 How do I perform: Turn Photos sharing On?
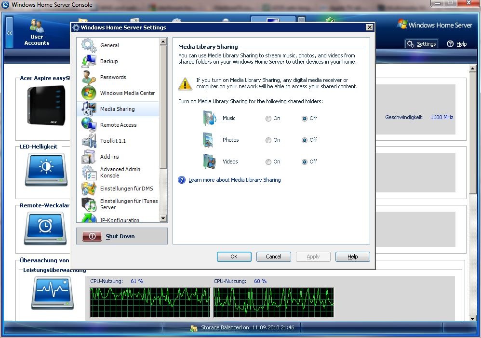[x=268, y=140]
